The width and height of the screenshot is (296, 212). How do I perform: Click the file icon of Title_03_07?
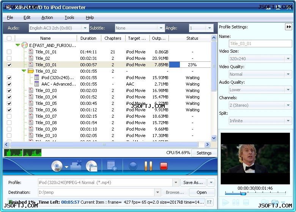(x=31, y=116)
